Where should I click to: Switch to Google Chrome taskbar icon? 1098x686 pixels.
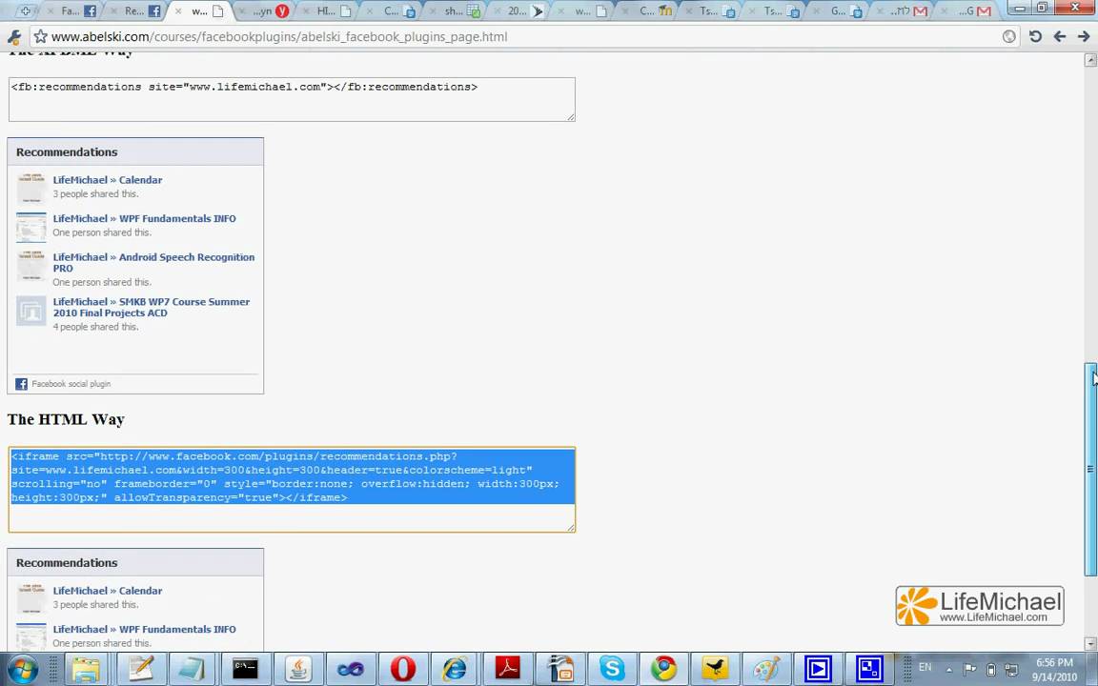663,669
